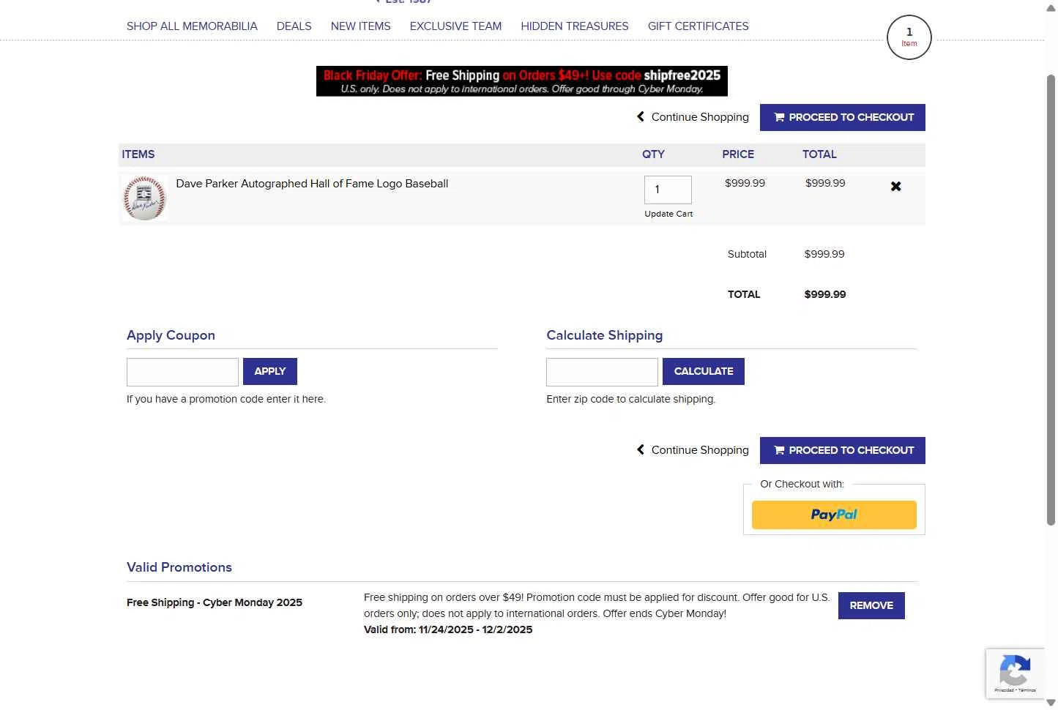Viewport: 1058px width, 710px height.
Task: Focus the coupon code input field
Action: tap(182, 372)
